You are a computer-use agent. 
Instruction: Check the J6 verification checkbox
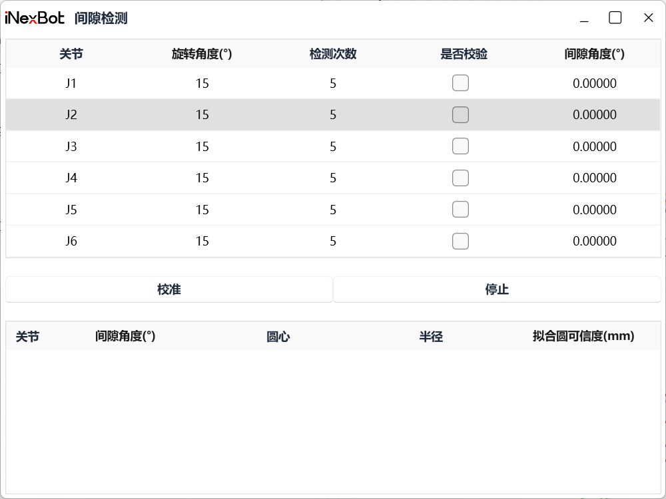click(460, 241)
